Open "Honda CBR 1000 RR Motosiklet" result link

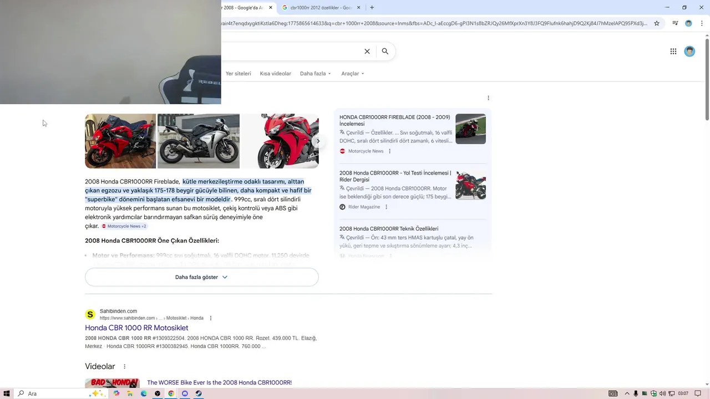136,328
